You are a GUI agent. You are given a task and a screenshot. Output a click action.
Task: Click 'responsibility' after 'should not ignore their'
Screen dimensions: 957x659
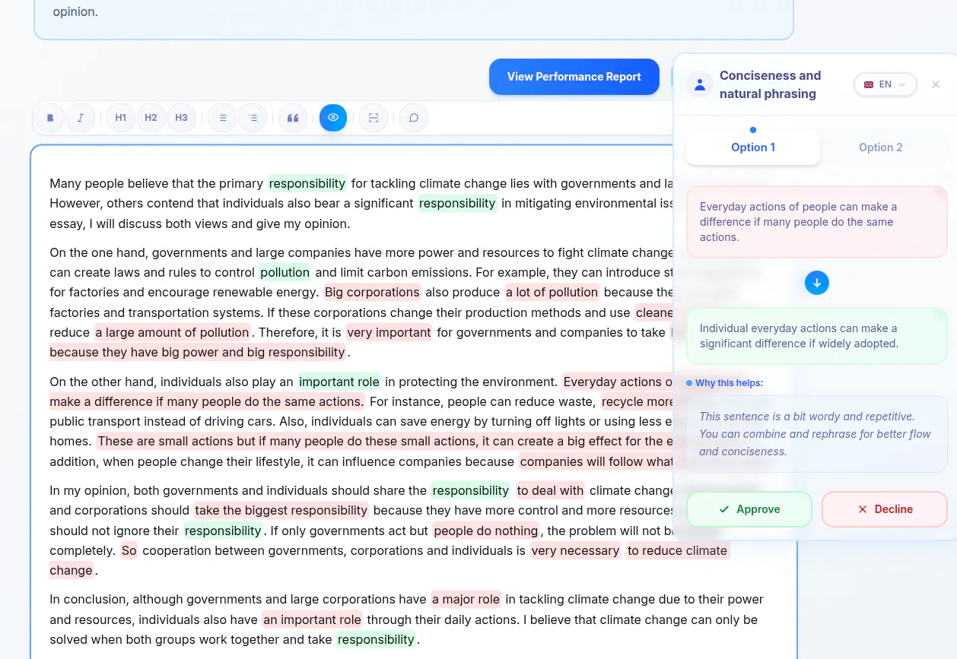pos(223,531)
